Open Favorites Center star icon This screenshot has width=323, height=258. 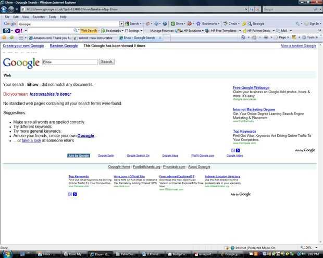click(x=4, y=37)
